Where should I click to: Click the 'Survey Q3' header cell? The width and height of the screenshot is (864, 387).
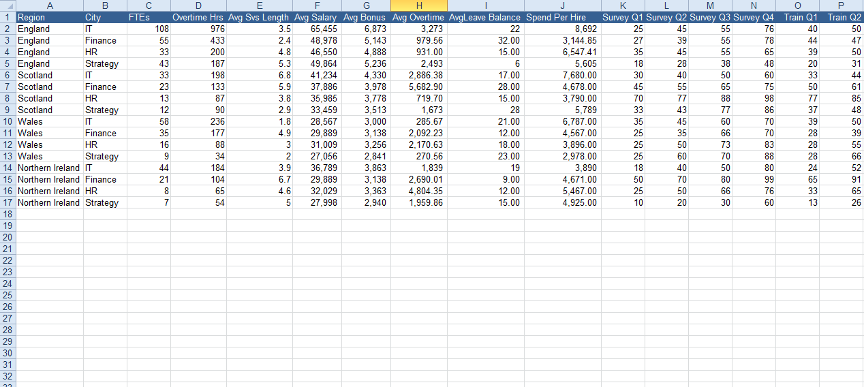pyautogui.click(x=710, y=17)
